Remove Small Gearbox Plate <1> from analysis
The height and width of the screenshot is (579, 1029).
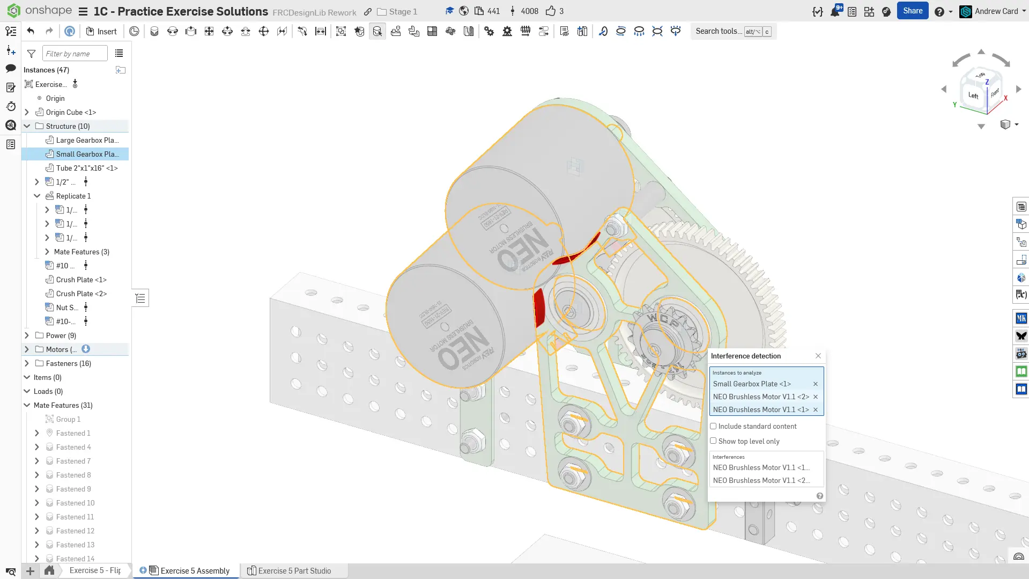(x=815, y=384)
